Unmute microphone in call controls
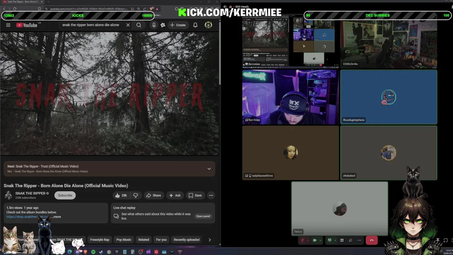453x255 pixels. (303, 240)
